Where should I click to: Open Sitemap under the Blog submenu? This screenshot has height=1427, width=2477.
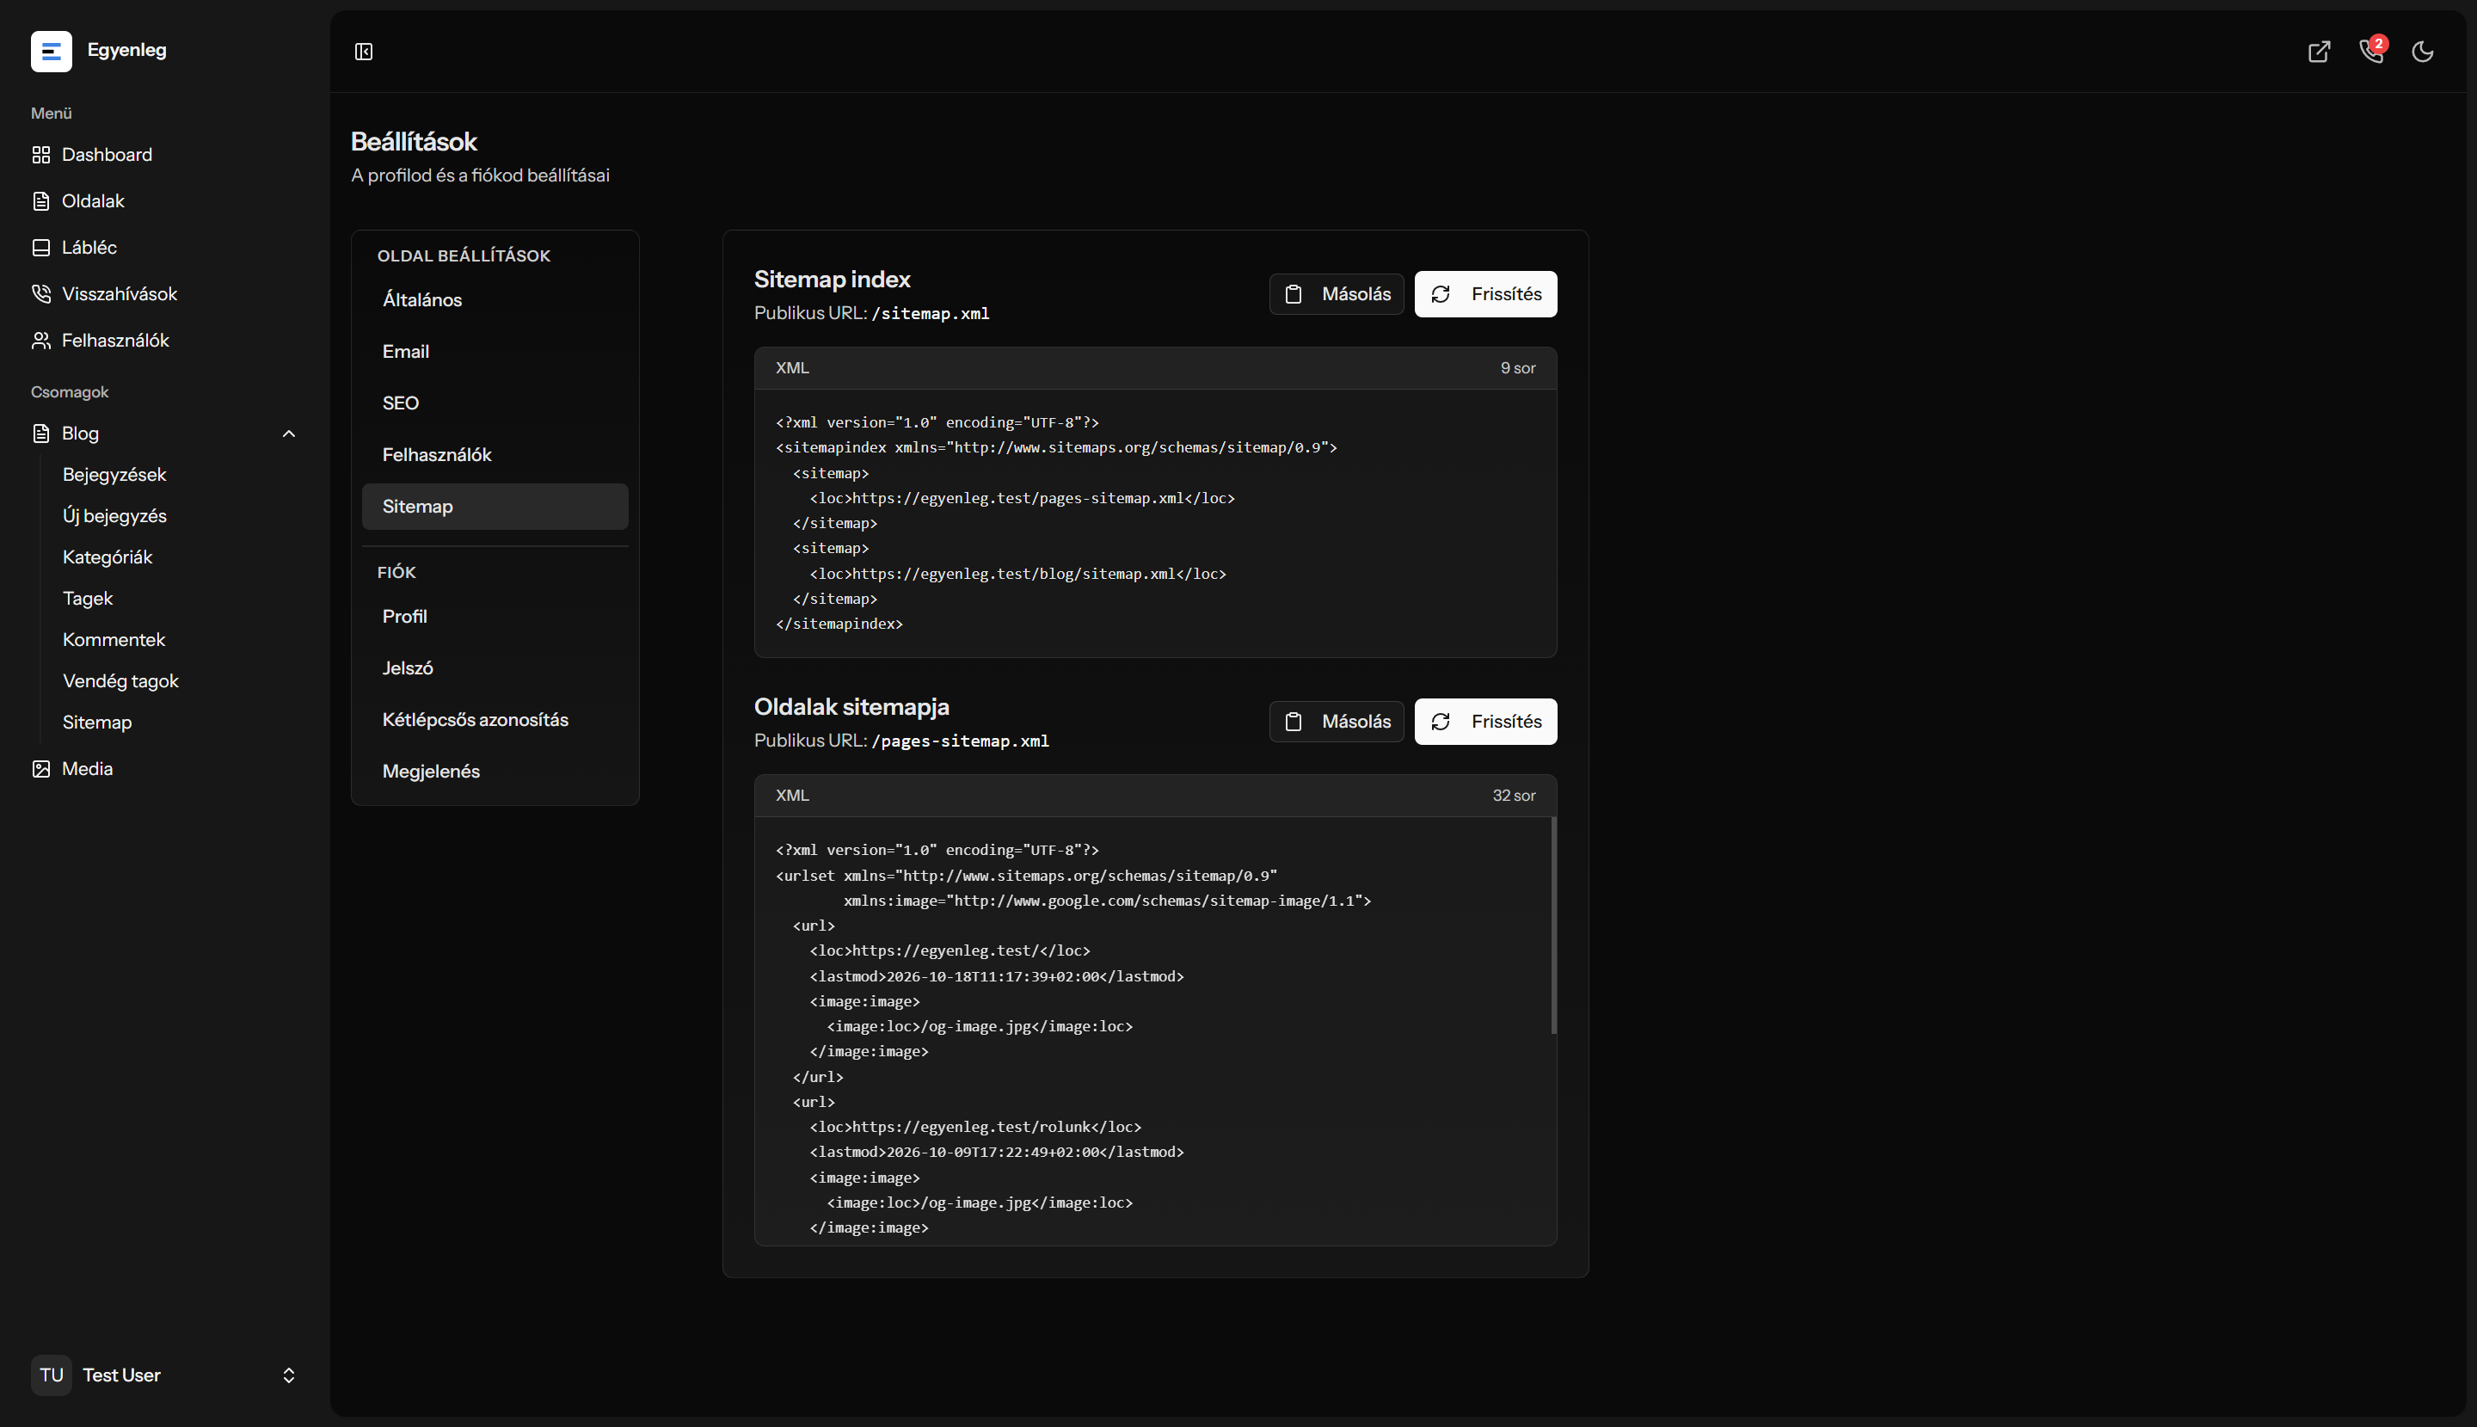97,723
